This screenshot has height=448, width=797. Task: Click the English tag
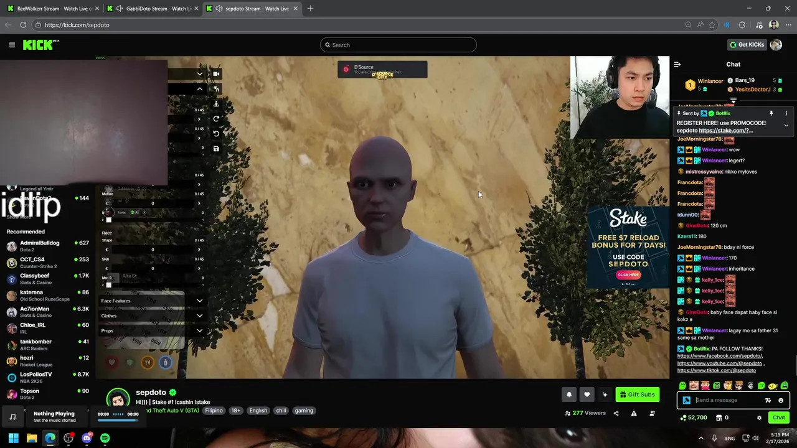(258, 411)
